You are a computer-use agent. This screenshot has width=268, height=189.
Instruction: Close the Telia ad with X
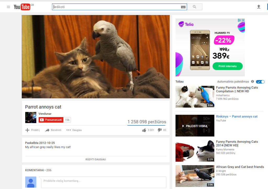click(x=243, y=20)
